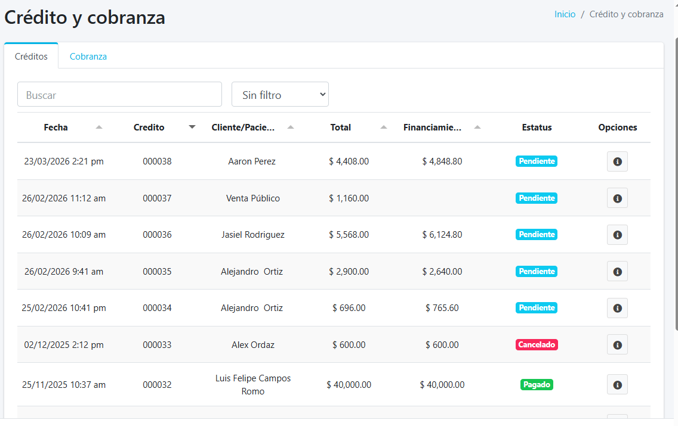Click the vertical page scrollbar
This screenshot has height=426, width=678.
click(675, 179)
